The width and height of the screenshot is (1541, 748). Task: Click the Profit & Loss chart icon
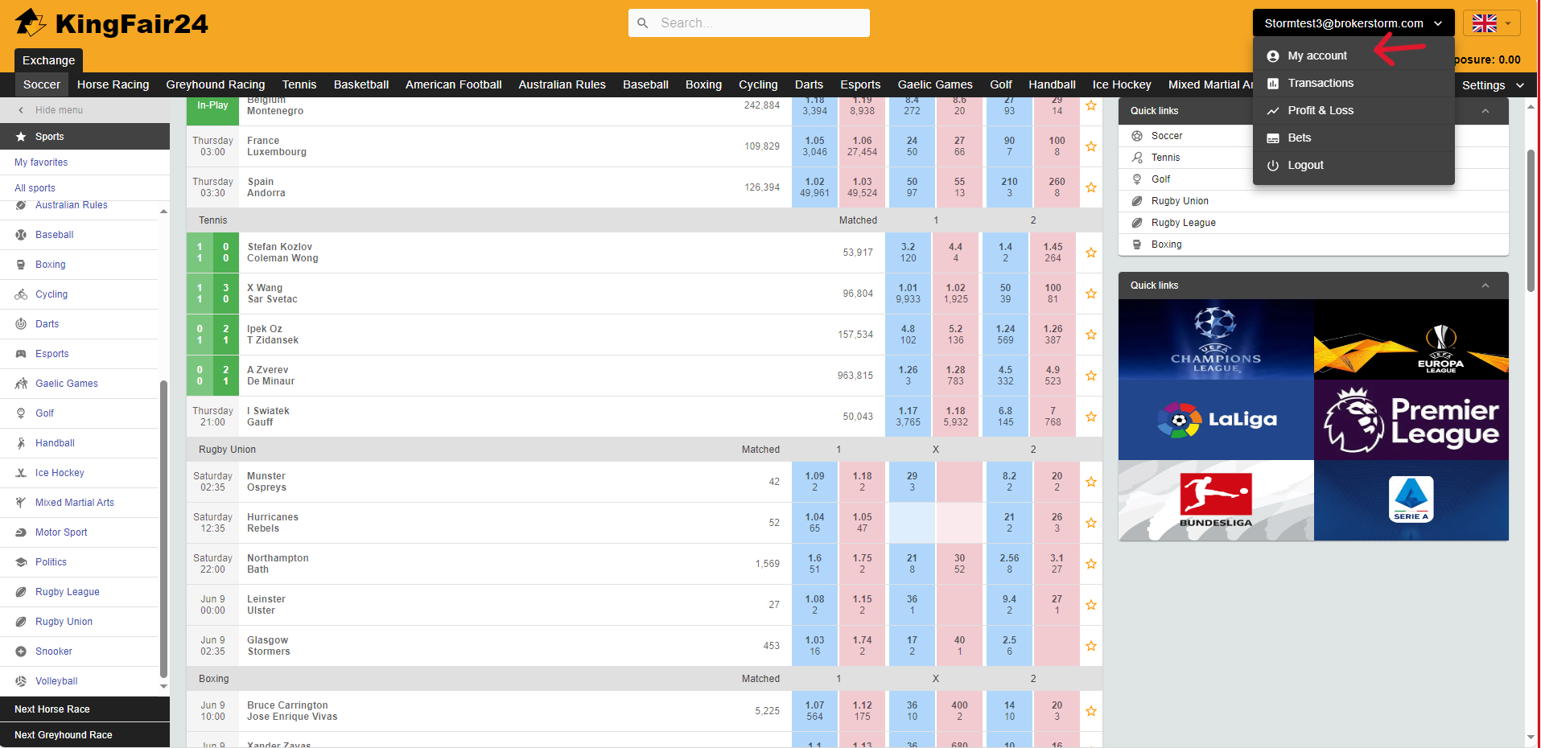click(1273, 111)
